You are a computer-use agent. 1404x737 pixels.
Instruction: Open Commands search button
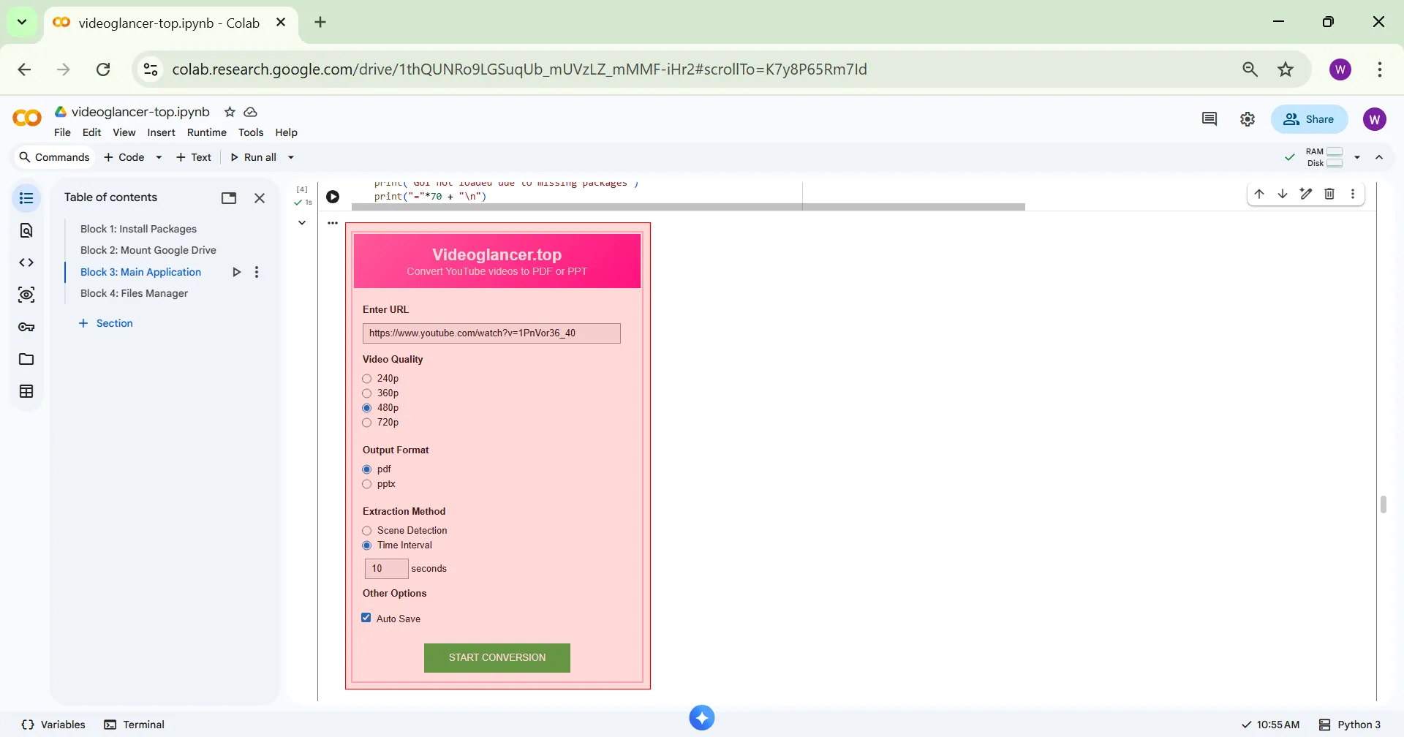pyautogui.click(x=54, y=157)
